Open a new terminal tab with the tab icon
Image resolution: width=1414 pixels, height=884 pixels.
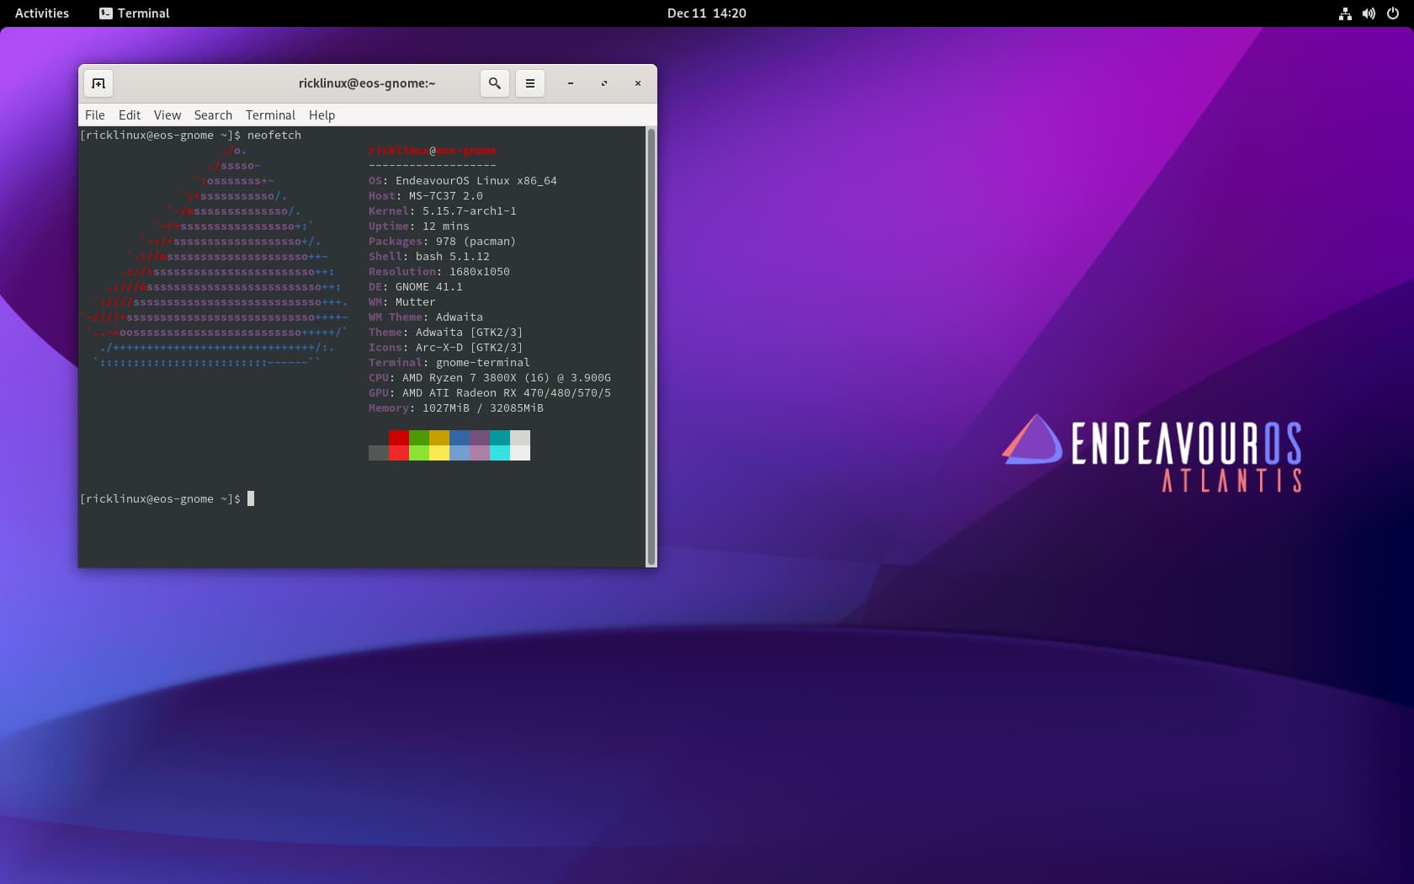coord(98,83)
